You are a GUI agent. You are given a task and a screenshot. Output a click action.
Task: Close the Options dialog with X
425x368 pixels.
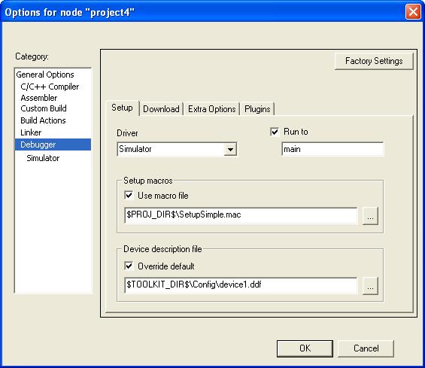point(413,12)
